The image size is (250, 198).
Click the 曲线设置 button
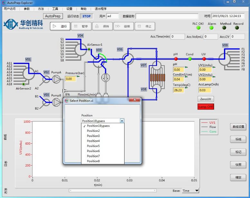tap(238, 127)
